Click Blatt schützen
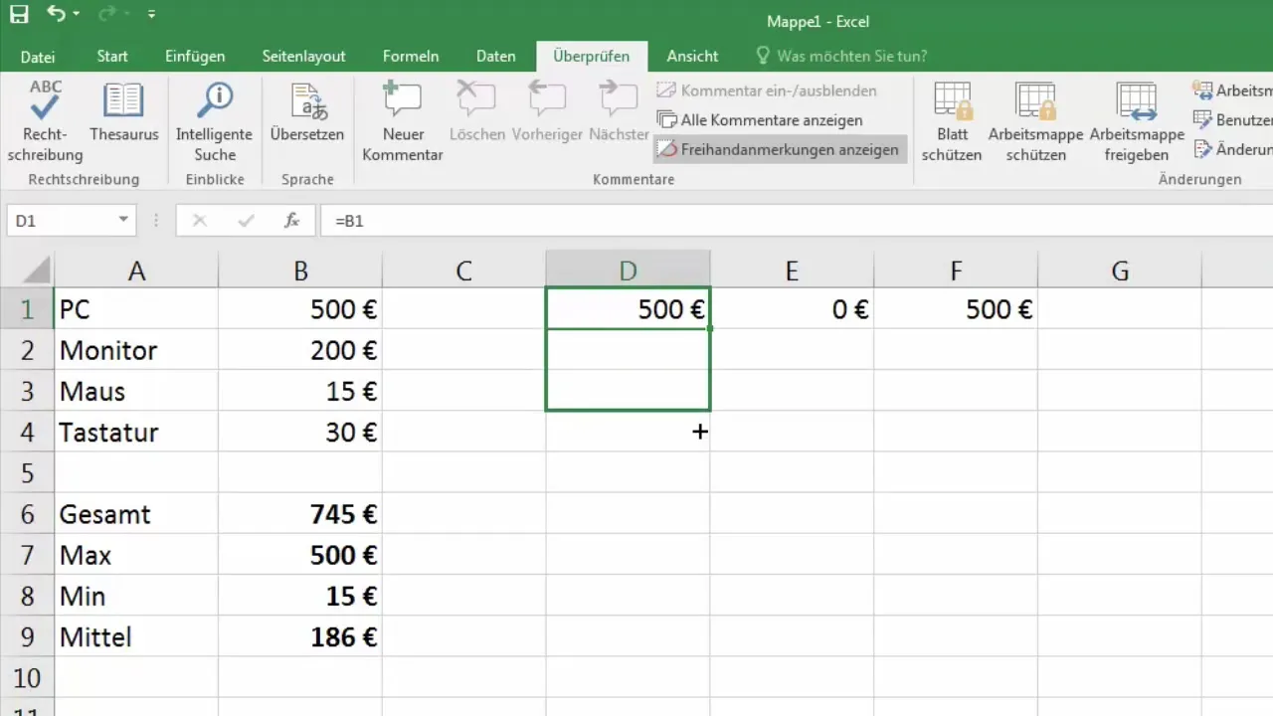Screen dimensions: 1273x716 pyautogui.click(x=952, y=121)
